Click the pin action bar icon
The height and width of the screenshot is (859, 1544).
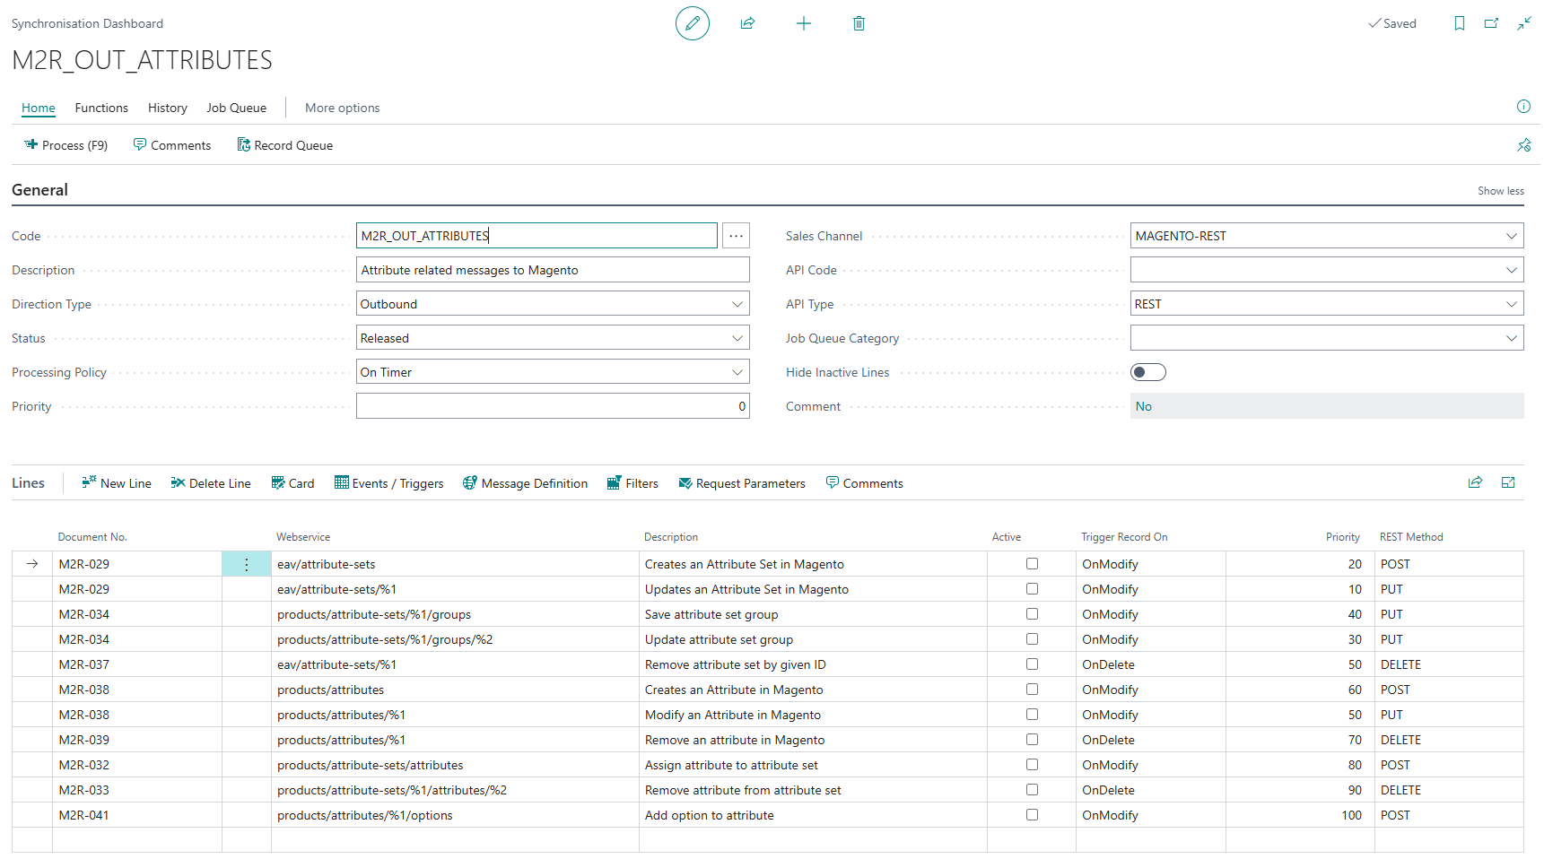1523,145
